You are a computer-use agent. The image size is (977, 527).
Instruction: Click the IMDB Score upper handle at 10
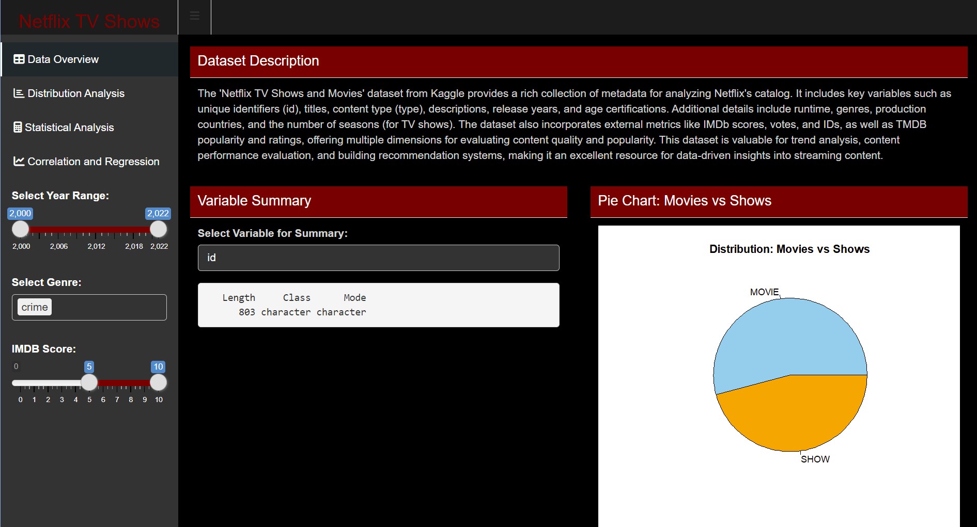158,382
